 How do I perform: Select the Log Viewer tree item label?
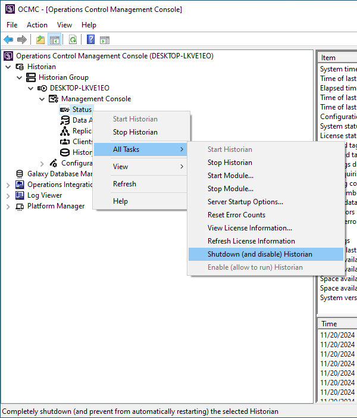pyautogui.click(x=45, y=195)
